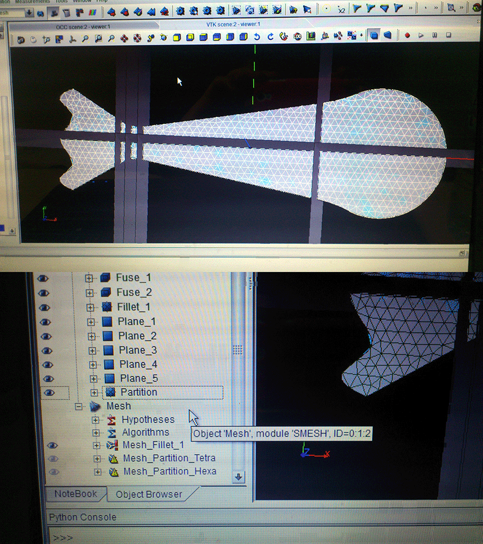This screenshot has width=483, height=544.
Task: Click the Reset view icon
Action: (283, 37)
